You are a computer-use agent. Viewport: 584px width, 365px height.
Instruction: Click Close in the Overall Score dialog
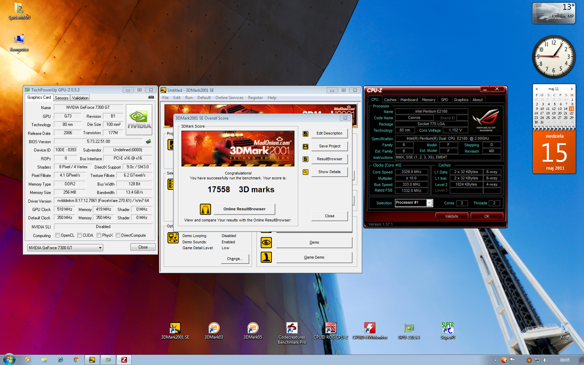[329, 216]
